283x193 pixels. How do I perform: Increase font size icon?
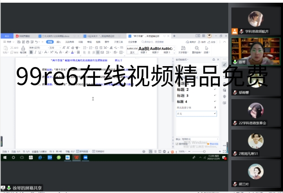coord(64,48)
